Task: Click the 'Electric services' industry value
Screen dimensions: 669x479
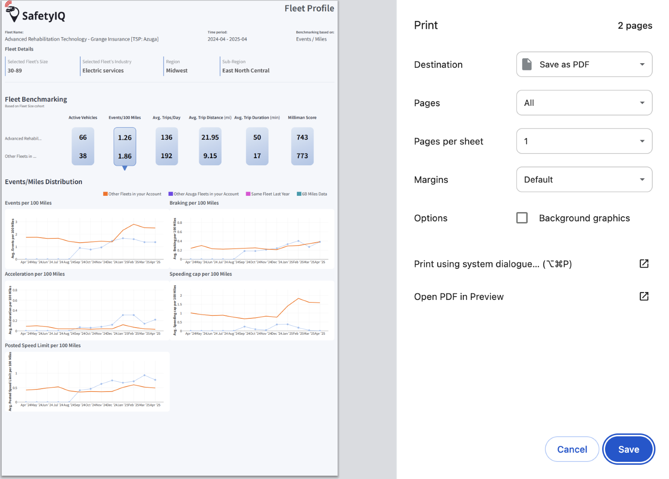Action: [103, 71]
